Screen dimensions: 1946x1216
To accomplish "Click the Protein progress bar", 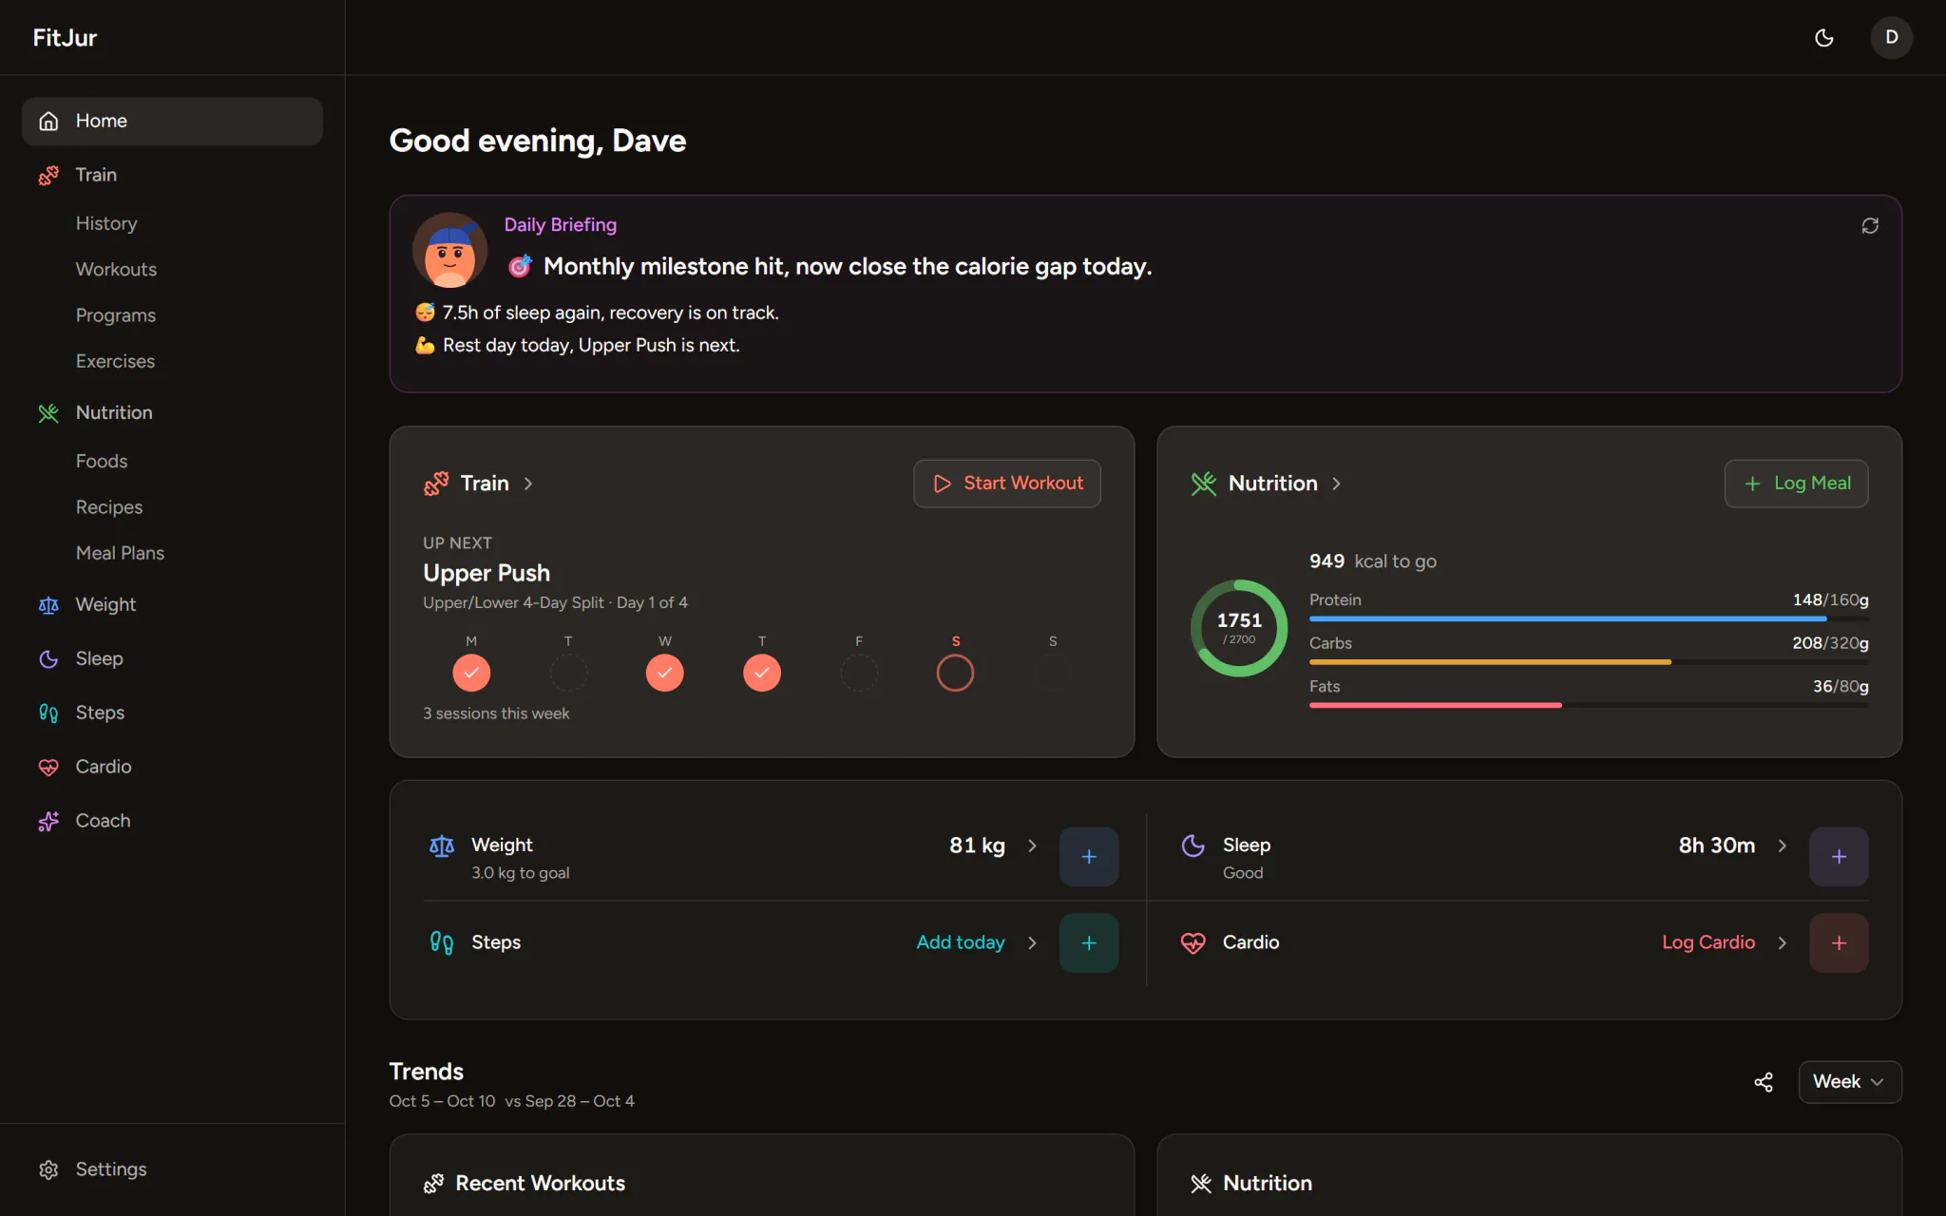I will pyautogui.click(x=1588, y=618).
